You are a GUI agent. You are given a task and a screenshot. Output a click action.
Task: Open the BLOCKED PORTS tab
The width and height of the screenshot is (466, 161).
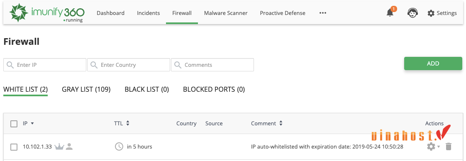coord(214,89)
